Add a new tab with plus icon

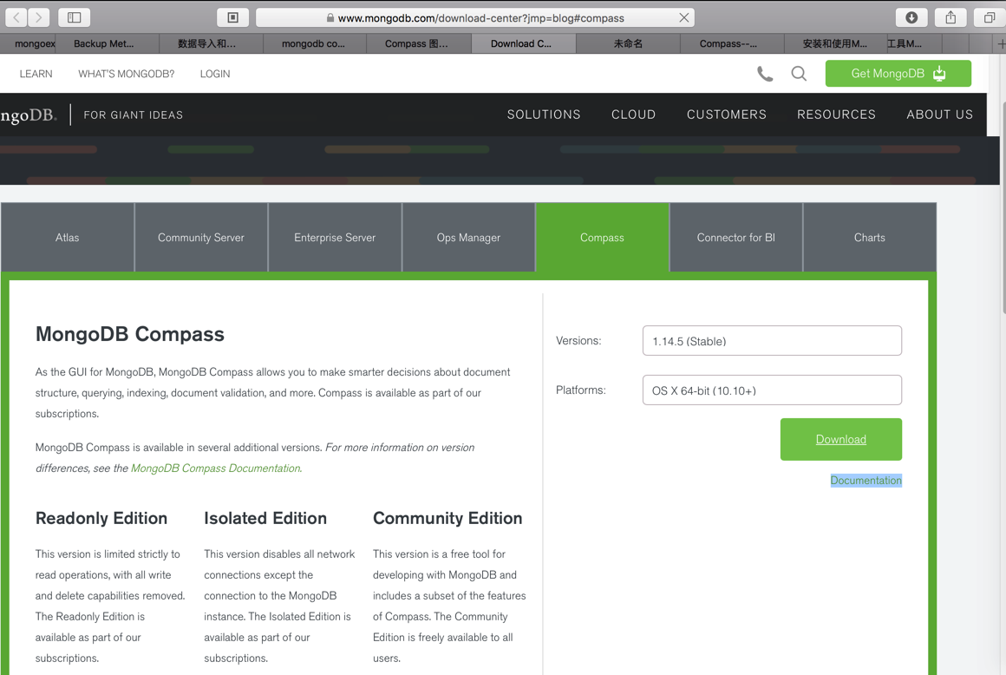(x=1000, y=43)
